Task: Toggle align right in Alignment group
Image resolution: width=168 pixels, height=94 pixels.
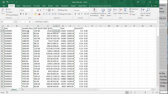Action: click(49, 14)
